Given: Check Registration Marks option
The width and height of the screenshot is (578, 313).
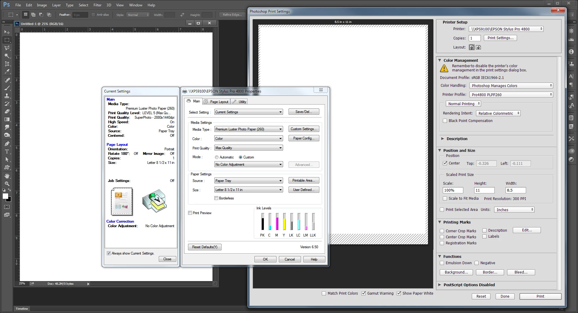Looking at the screenshot, I should click(x=442, y=243).
